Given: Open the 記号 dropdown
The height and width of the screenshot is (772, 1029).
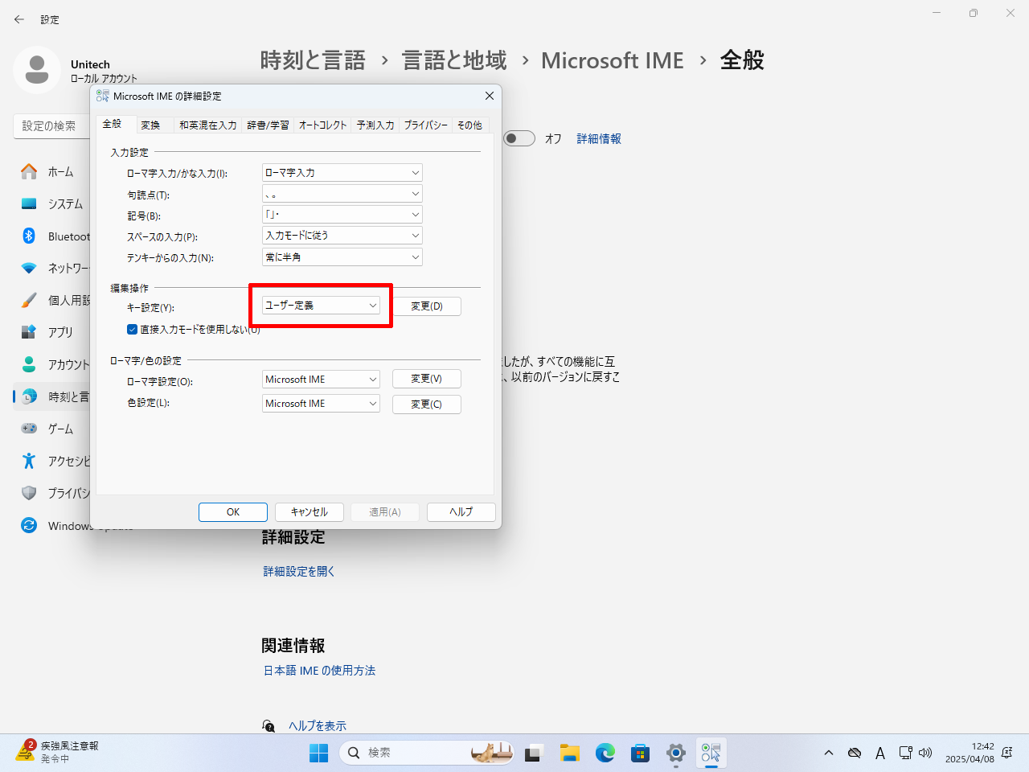Looking at the screenshot, I should tap(342, 215).
